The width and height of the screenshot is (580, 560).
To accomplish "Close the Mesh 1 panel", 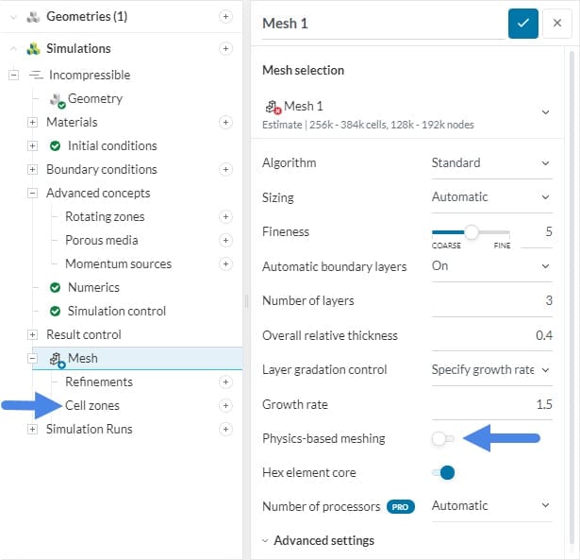I will point(553,24).
